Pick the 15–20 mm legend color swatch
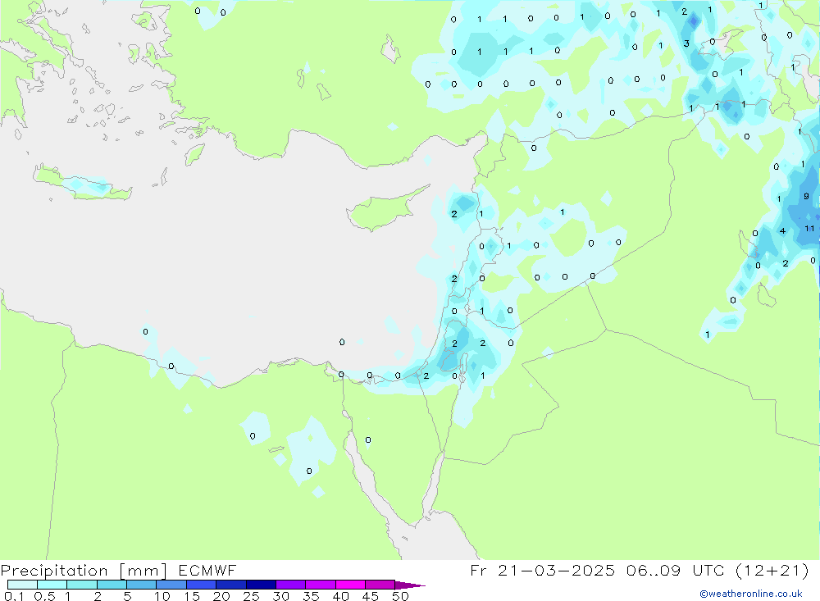 pos(202,585)
